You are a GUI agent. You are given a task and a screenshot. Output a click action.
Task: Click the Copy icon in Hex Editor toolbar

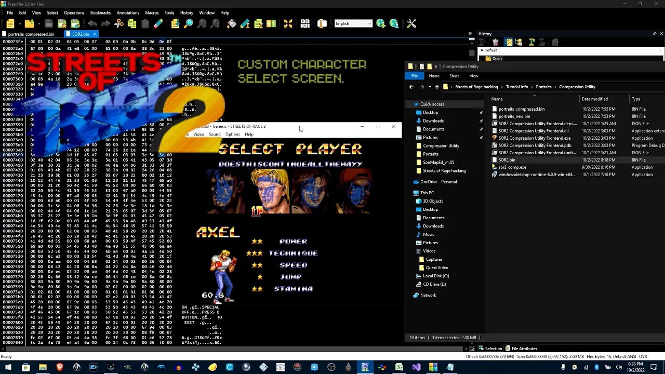click(x=132, y=23)
